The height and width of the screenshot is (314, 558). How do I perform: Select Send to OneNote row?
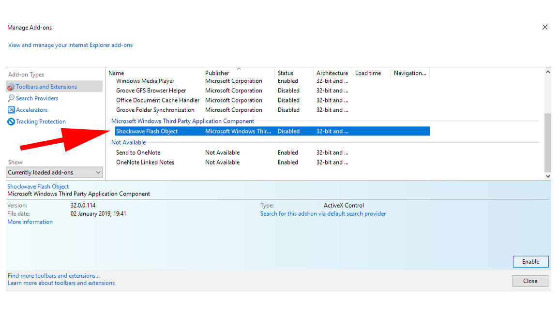272,152
